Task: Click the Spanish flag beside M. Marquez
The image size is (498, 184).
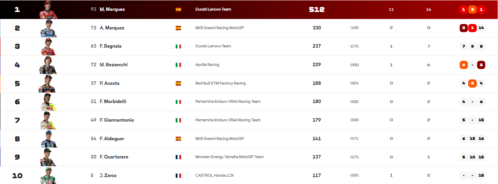Action: (178, 9)
